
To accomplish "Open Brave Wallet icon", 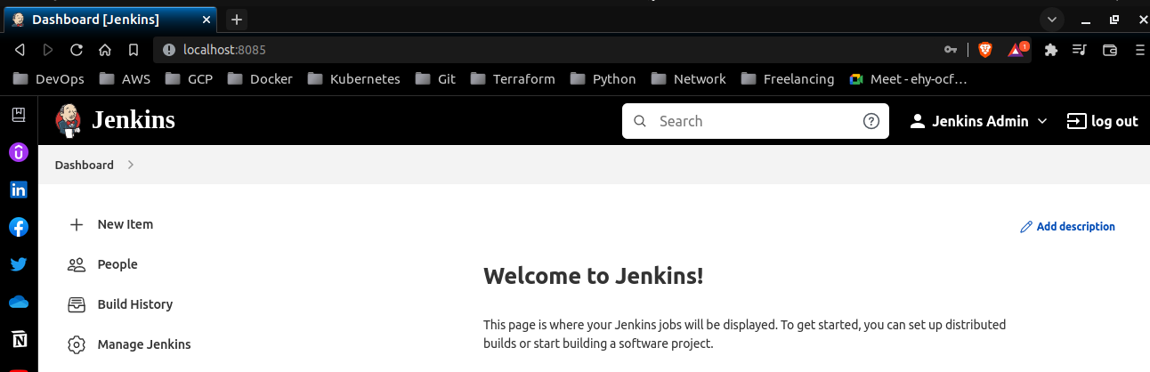I will 1109,50.
